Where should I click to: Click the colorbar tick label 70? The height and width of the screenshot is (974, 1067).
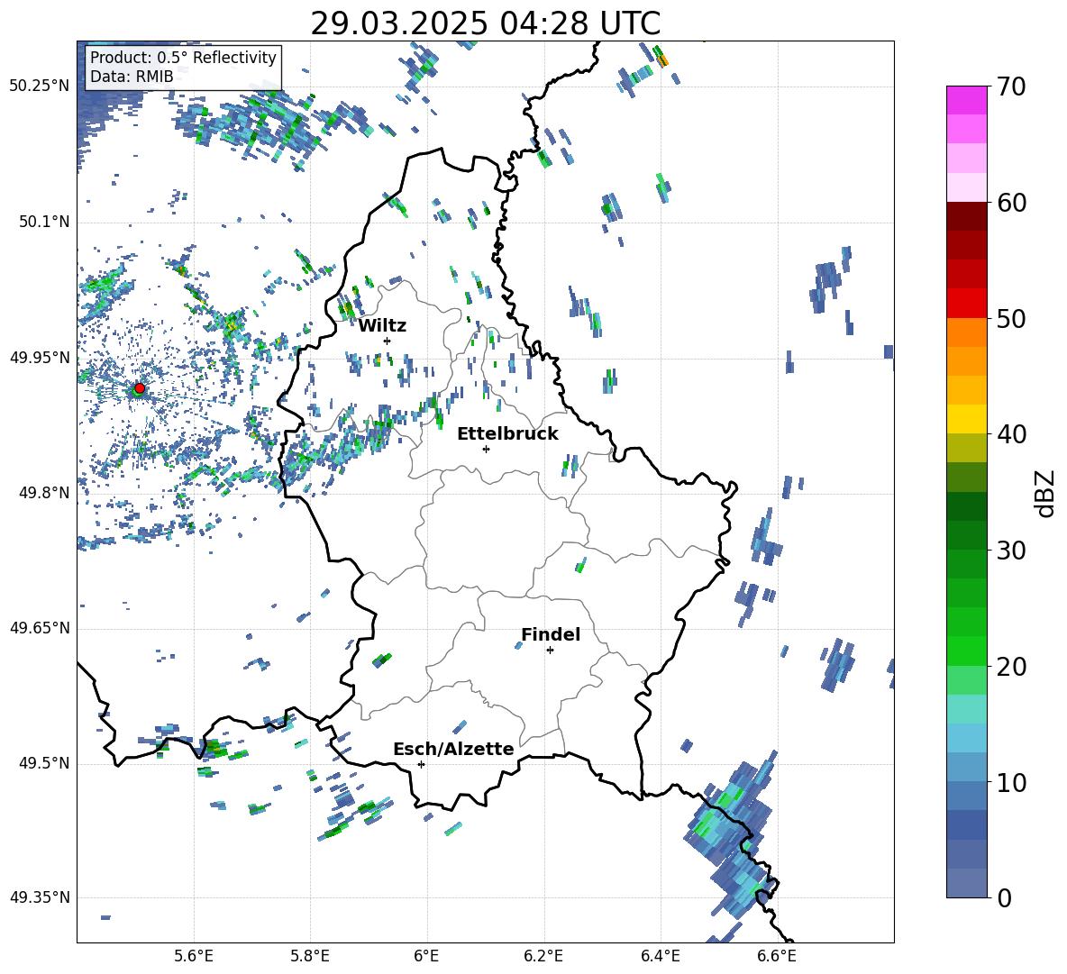1011,87
